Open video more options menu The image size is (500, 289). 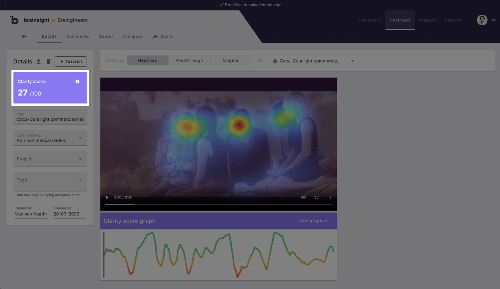click(330, 197)
